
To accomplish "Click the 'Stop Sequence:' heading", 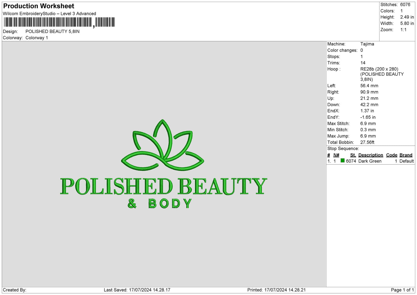I will click(343, 149).
